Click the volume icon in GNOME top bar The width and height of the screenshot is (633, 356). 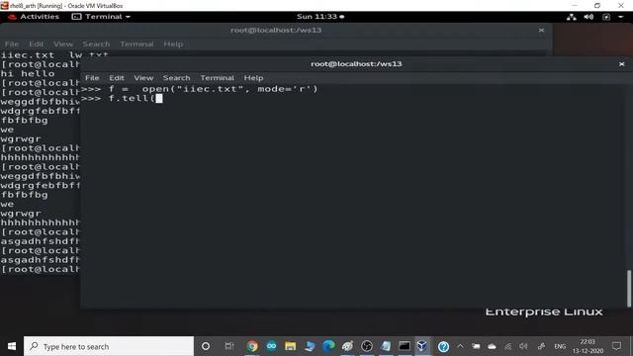588,17
